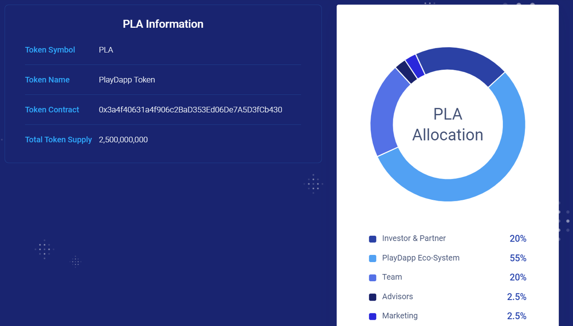
Task: Click the 'Token Name' label
Action: (47, 80)
